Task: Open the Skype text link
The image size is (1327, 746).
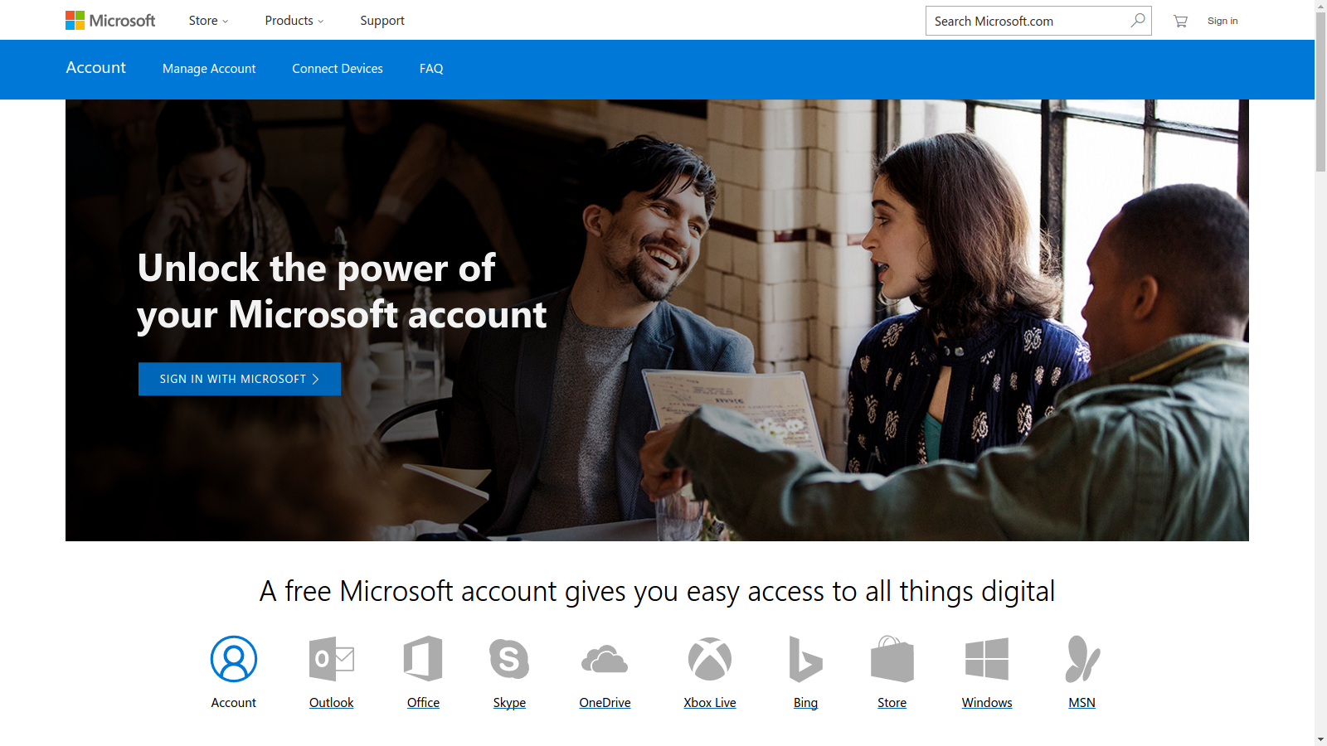Action: (x=509, y=703)
